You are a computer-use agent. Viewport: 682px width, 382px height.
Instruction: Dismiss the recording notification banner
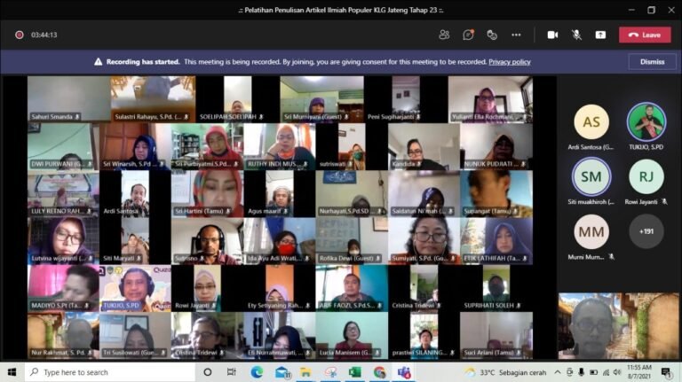pos(652,62)
